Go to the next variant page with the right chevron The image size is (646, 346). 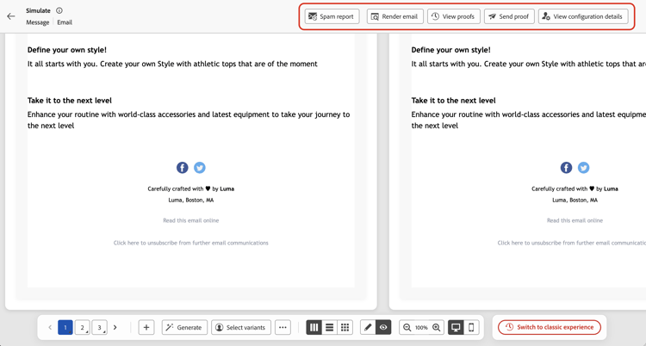click(x=115, y=327)
